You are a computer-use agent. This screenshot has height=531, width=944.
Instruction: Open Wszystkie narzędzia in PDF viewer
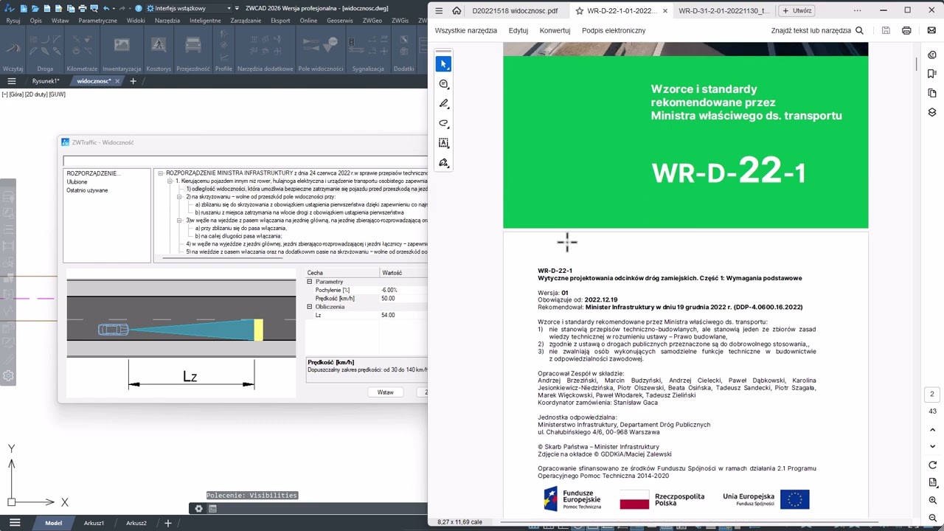click(x=465, y=31)
